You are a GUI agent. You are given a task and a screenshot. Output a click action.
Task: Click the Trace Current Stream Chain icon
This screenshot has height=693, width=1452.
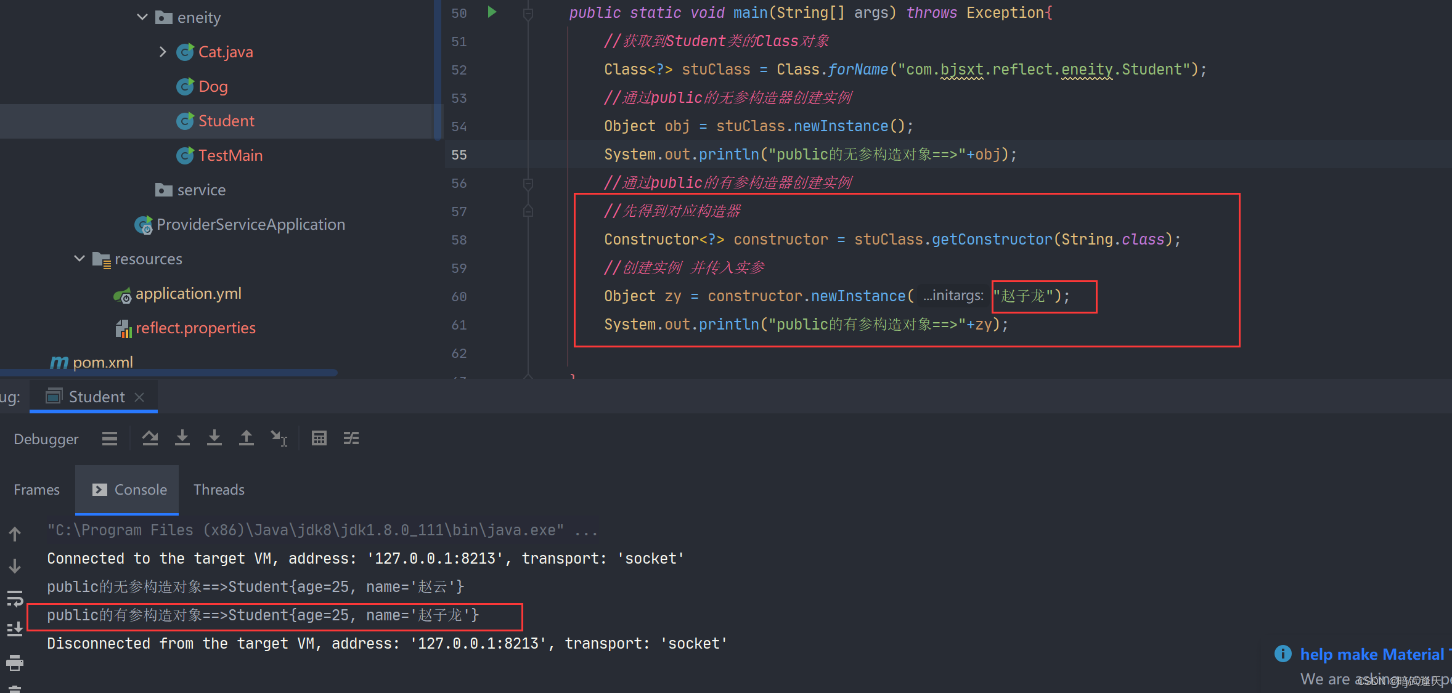pyautogui.click(x=351, y=438)
